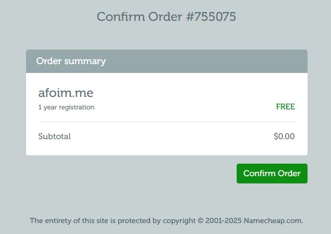Click 'The entirety of this site' footer text
Screen dimensions: 331x234
tap(67, 220)
